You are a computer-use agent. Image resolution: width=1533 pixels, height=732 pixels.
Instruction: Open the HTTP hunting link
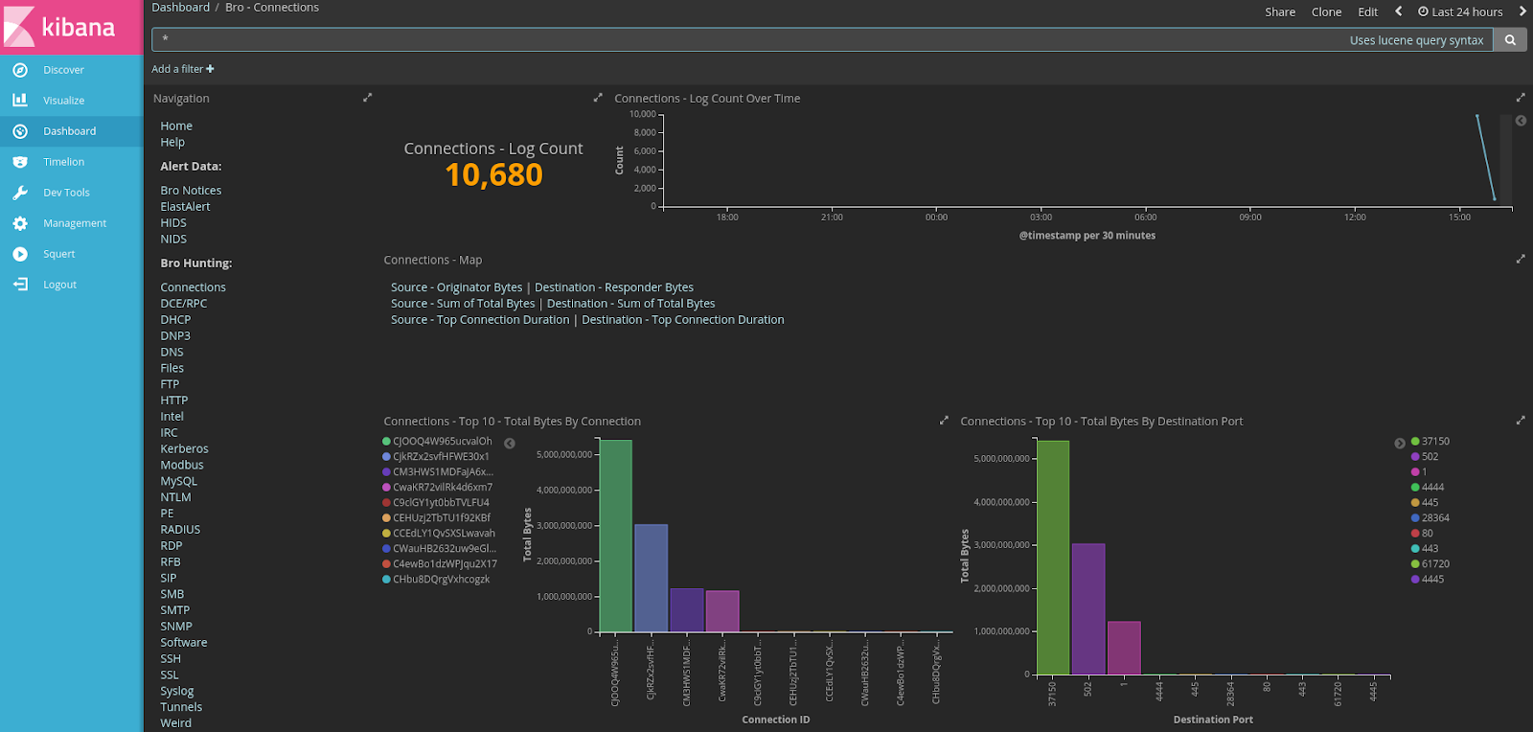[x=173, y=400]
